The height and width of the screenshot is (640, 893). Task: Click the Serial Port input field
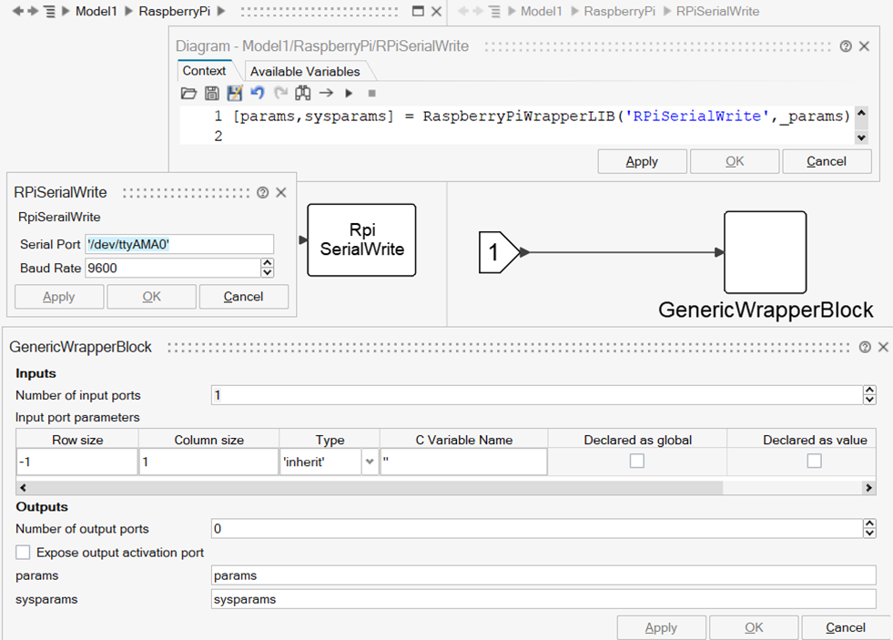click(179, 244)
